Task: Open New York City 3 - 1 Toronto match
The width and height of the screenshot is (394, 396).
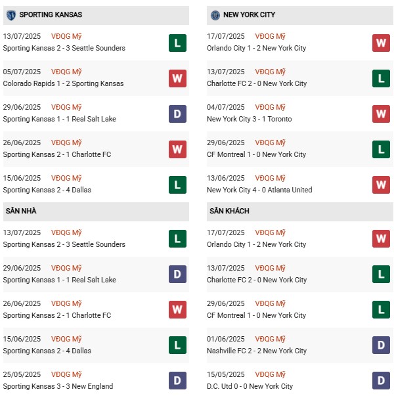Action: coord(249,119)
